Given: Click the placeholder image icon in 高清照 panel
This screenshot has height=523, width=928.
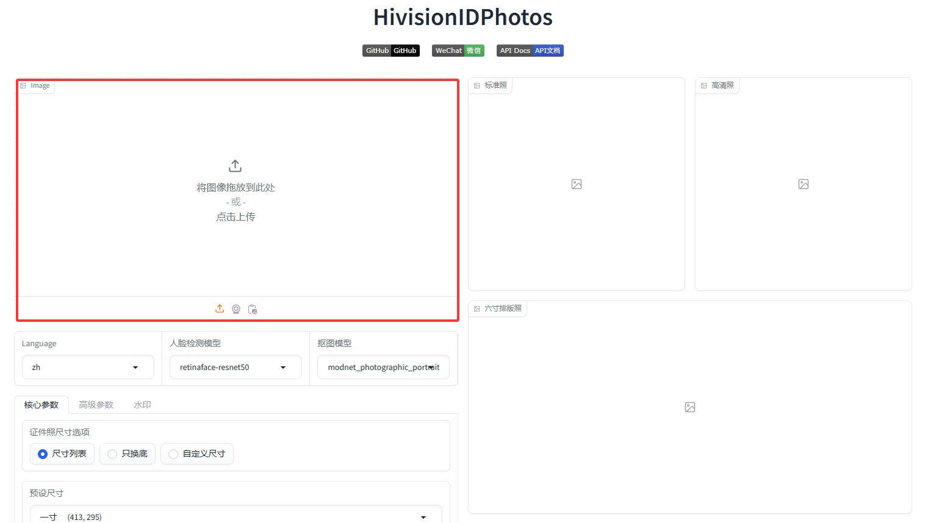Looking at the screenshot, I should tap(804, 184).
